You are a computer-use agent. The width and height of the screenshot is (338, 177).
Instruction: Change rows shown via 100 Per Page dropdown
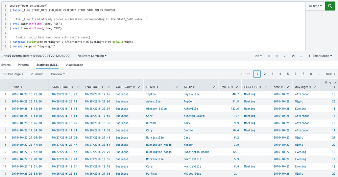pyautogui.click(x=13, y=74)
